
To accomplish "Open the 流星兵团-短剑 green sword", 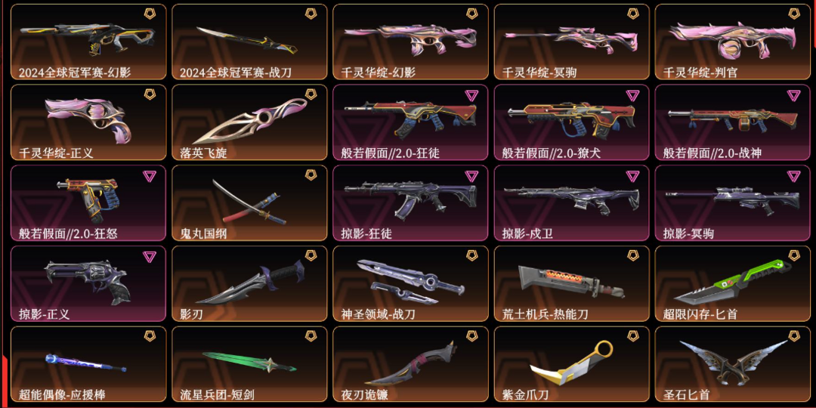I will pyautogui.click(x=249, y=364).
